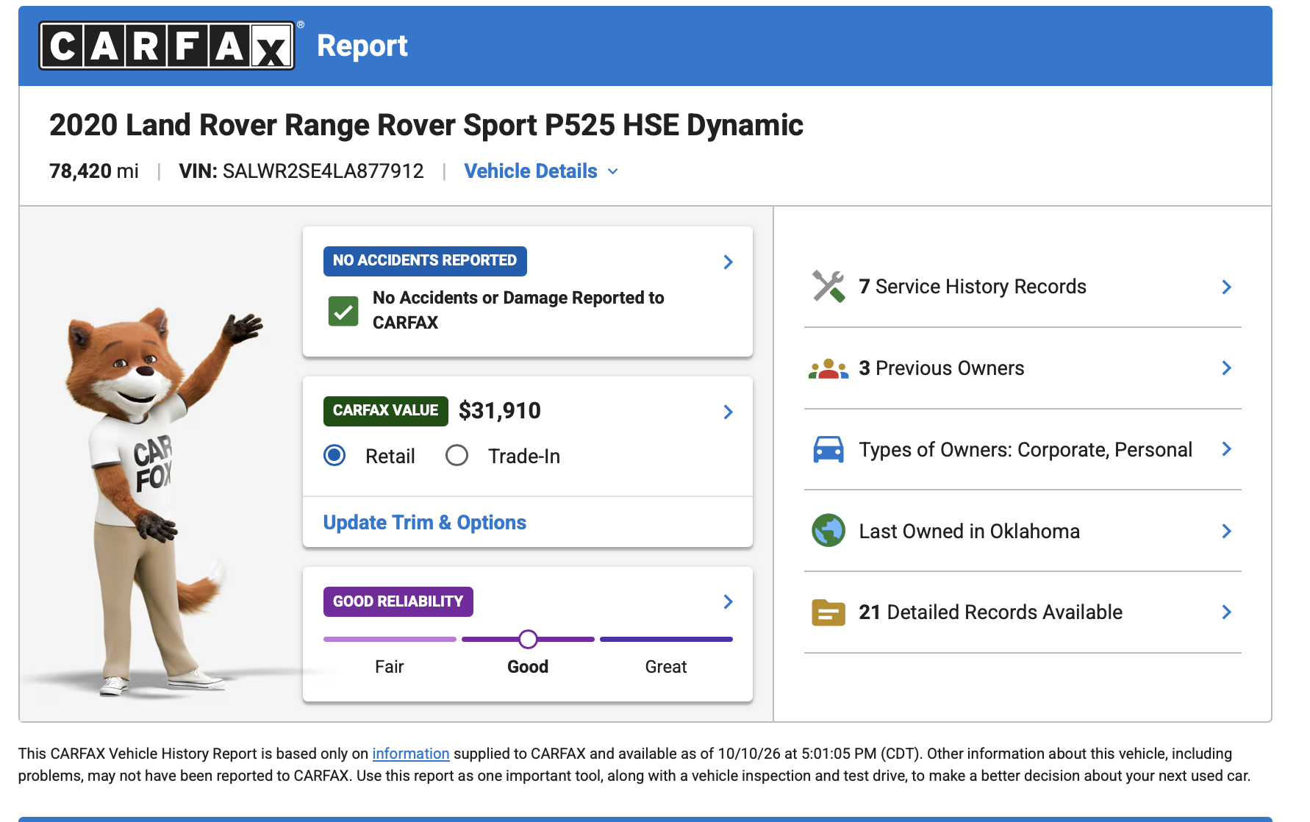Click the VIN SALWR2SE4LA877912 text

pos(301,171)
